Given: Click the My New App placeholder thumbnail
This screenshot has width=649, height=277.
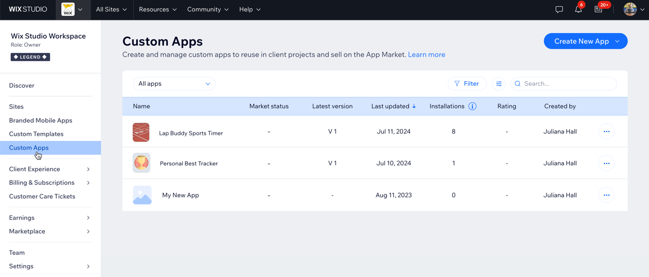Looking at the screenshot, I should [142, 195].
